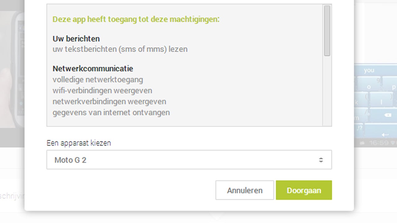
Task: Open the Moto G 2 device dropdown
Action: [189, 160]
